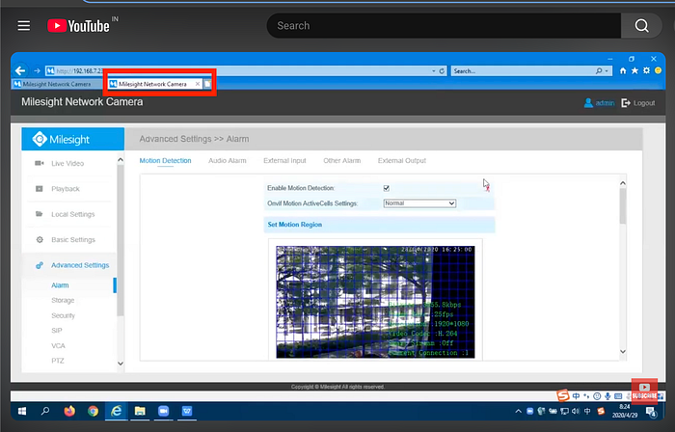Click the IE search box magnifier icon
The width and height of the screenshot is (675, 432).
click(599, 71)
